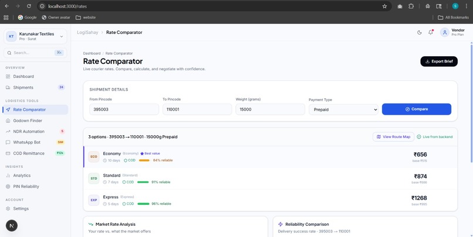
Task: Click Economy 84% reliability bar
Action: 144,160
